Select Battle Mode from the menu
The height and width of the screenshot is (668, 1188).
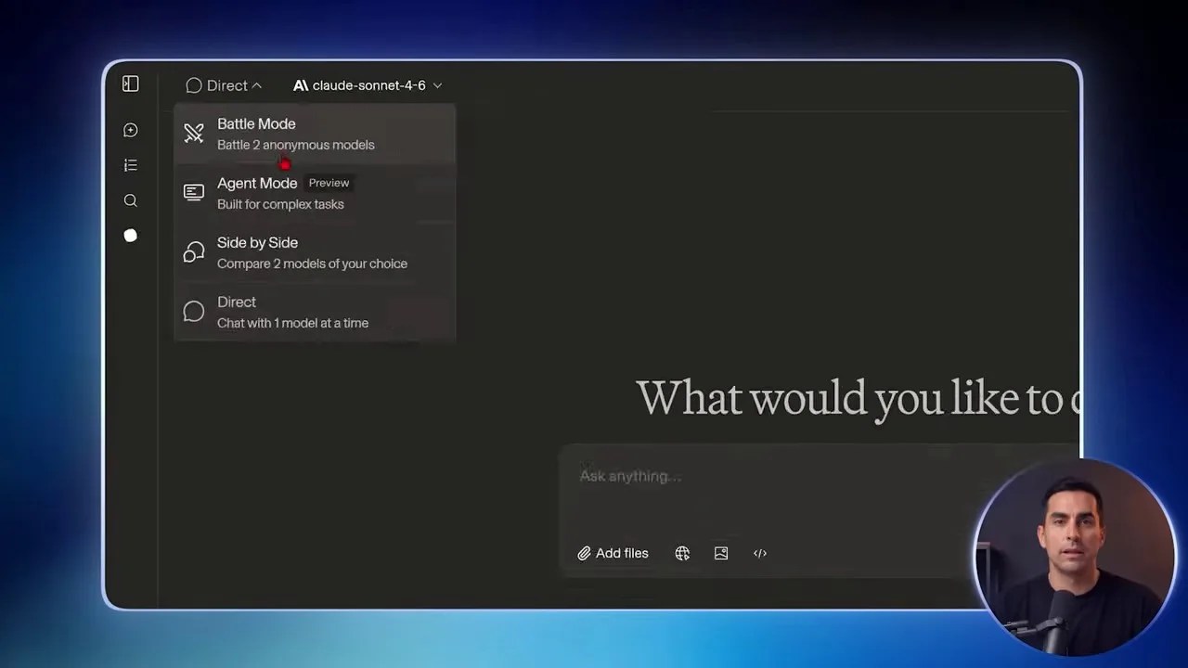coord(315,134)
